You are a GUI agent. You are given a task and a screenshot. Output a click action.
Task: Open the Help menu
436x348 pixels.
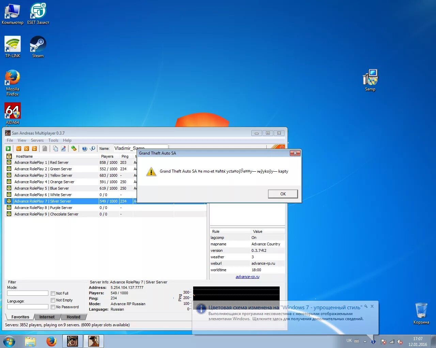(67, 140)
